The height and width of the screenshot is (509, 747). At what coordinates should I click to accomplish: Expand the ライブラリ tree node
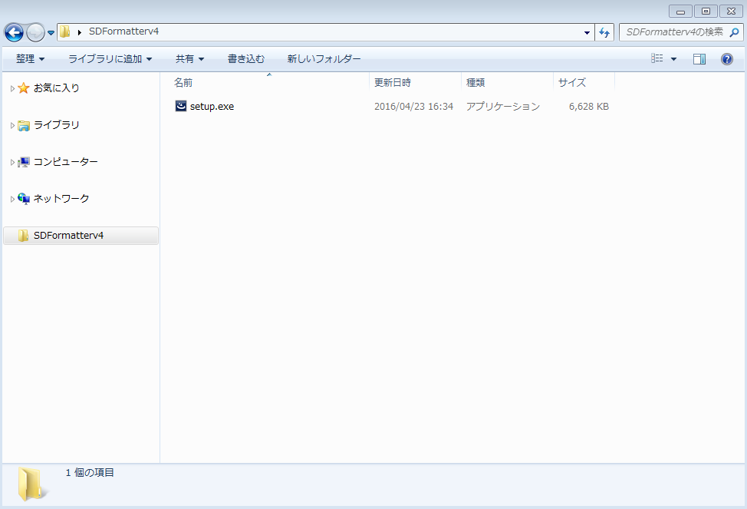coord(12,125)
